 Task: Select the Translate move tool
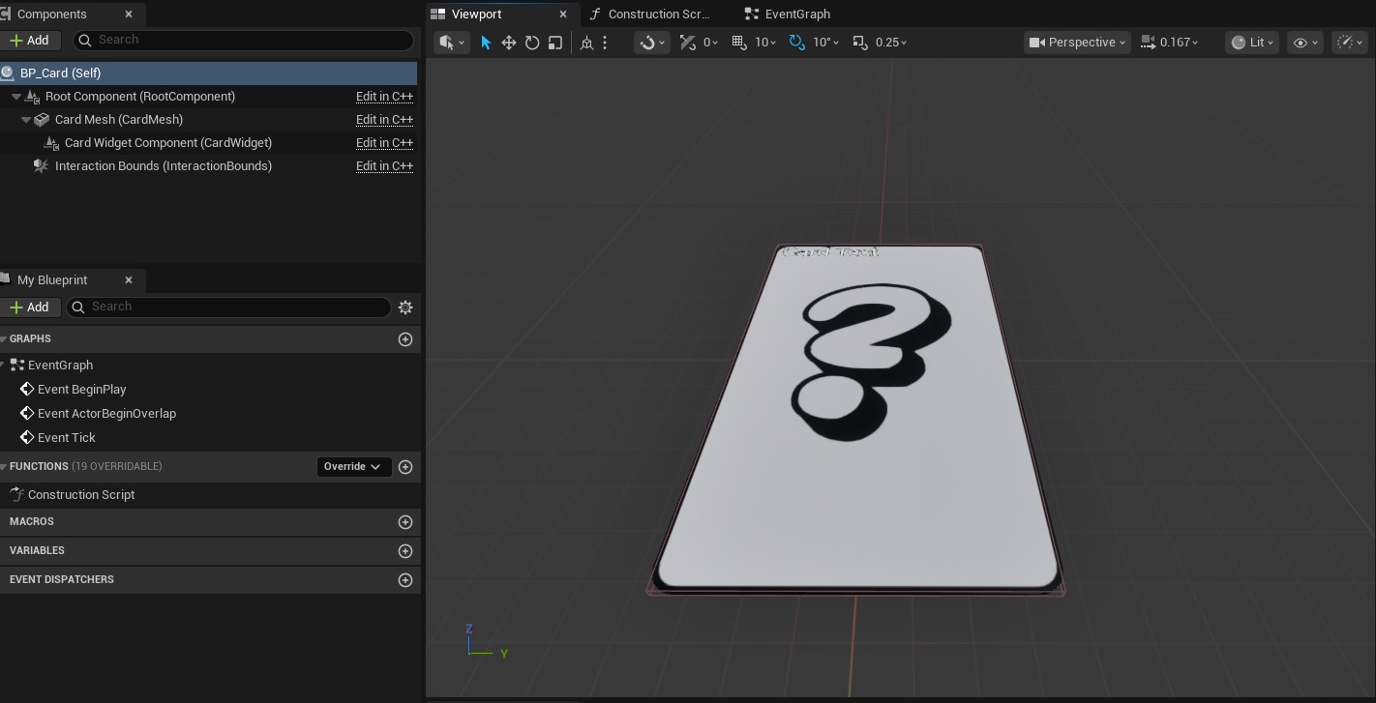point(509,43)
